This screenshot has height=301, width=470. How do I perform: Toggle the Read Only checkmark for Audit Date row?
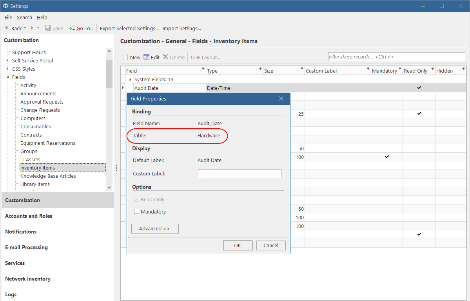[x=419, y=88]
